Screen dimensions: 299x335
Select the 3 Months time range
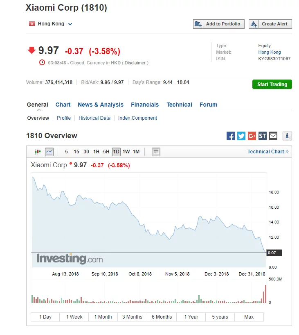(132, 317)
